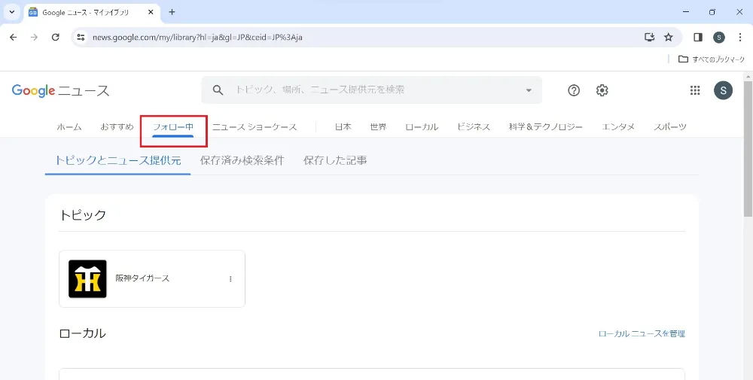Click the 阪神タイガース logo thumbnail
This screenshot has width=753, height=380.
point(87,278)
